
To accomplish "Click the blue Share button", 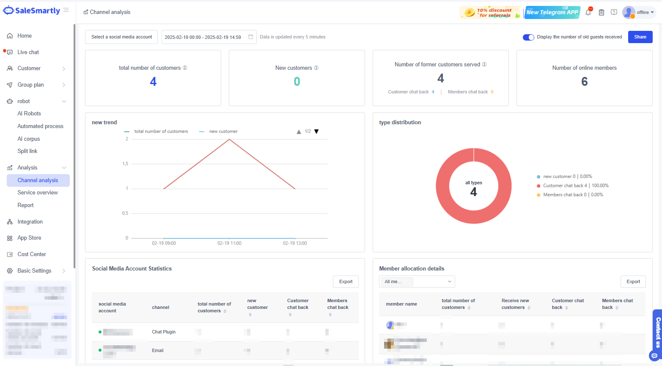I will tap(640, 37).
